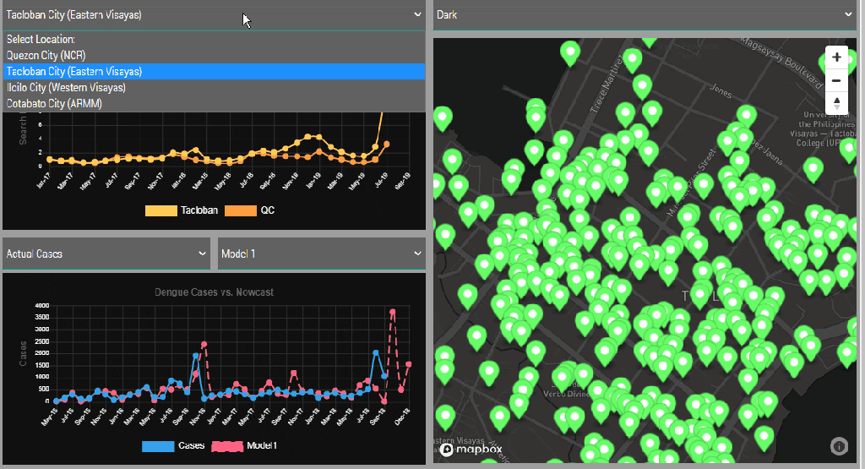This screenshot has height=469, width=865.
Task: Click the blue Cases legend color swatch
Action: [158, 445]
